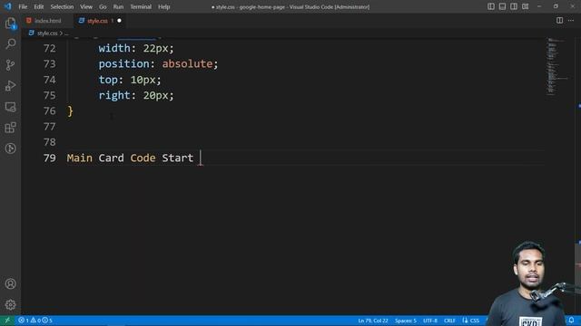
Task: Open the Run menu
Action: pos(118,6)
